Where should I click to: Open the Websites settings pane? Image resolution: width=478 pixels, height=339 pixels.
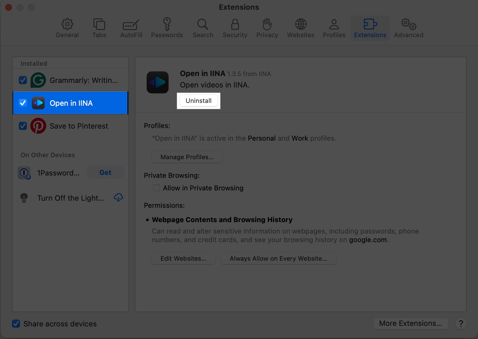(300, 28)
